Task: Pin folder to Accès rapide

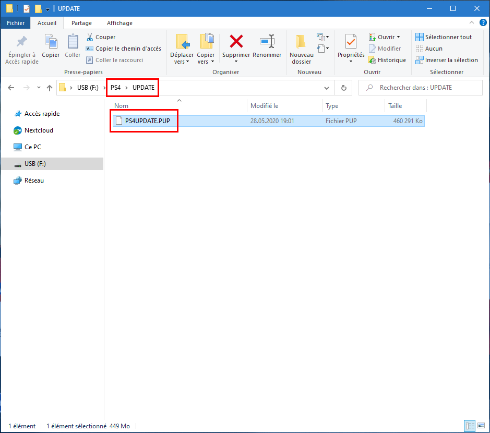Action: (x=21, y=50)
